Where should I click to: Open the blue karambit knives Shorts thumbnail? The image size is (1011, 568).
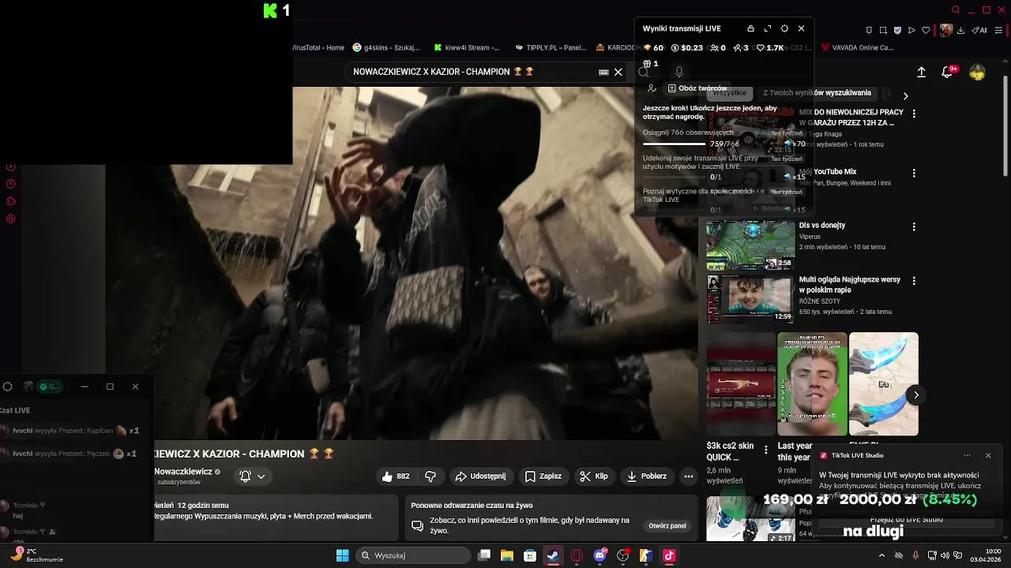click(x=883, y=384)
